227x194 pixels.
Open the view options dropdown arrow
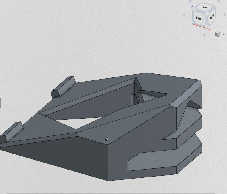(224, 34)
